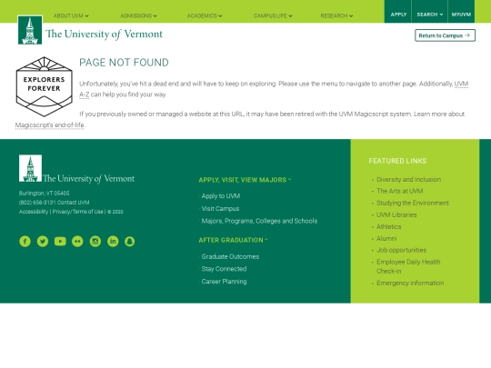491x368 pixels.
Task: Open Studying the Environment link
Action: 413,203
